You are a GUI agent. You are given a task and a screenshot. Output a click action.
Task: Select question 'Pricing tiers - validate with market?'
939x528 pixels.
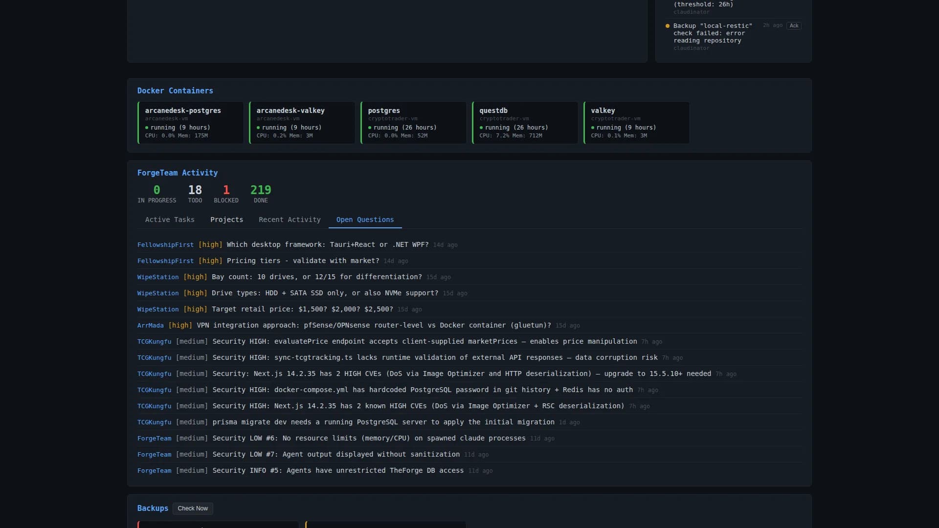pos(303,261)
